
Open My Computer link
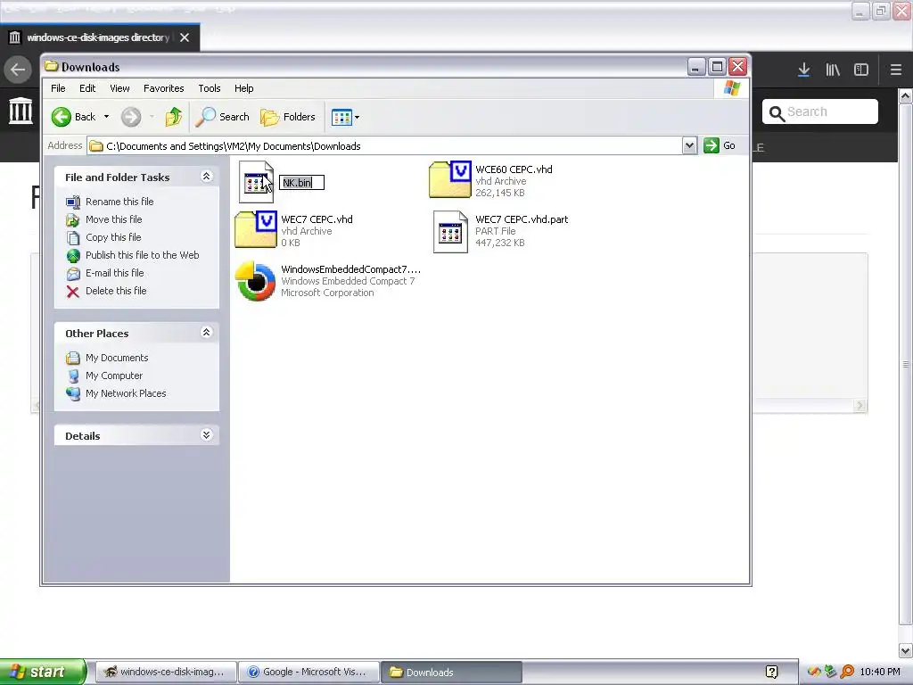click(x=113, y=376)
